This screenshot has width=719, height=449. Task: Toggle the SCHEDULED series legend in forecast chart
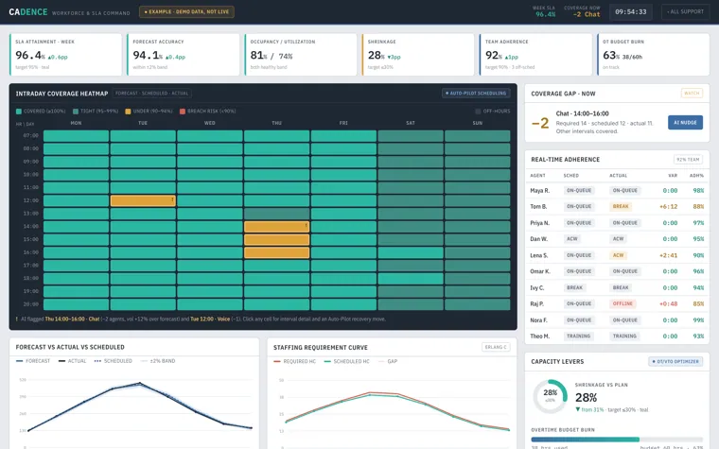point(114,361)
